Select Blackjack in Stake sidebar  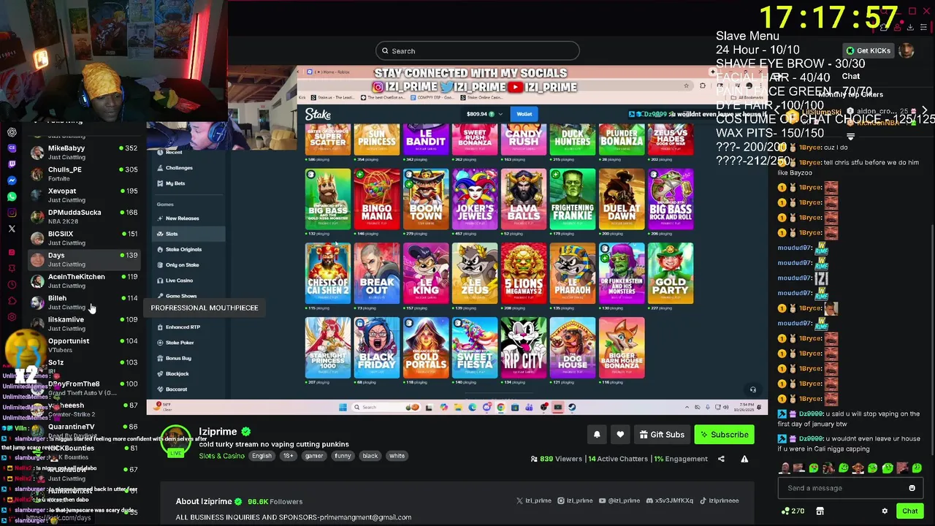[x=177, y=373]
